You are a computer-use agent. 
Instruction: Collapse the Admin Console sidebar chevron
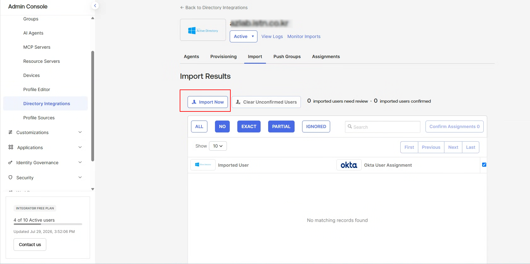pos(95,6)
